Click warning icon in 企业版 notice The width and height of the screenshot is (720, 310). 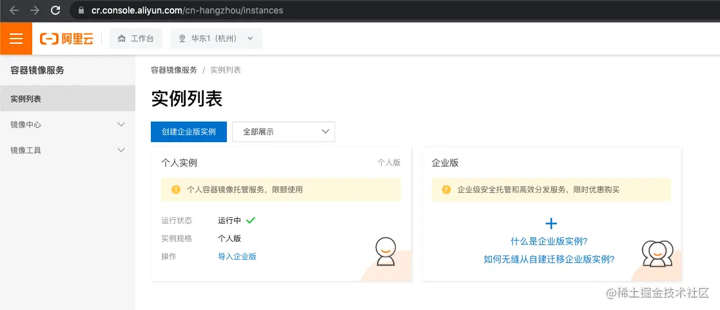coord(446,190)
